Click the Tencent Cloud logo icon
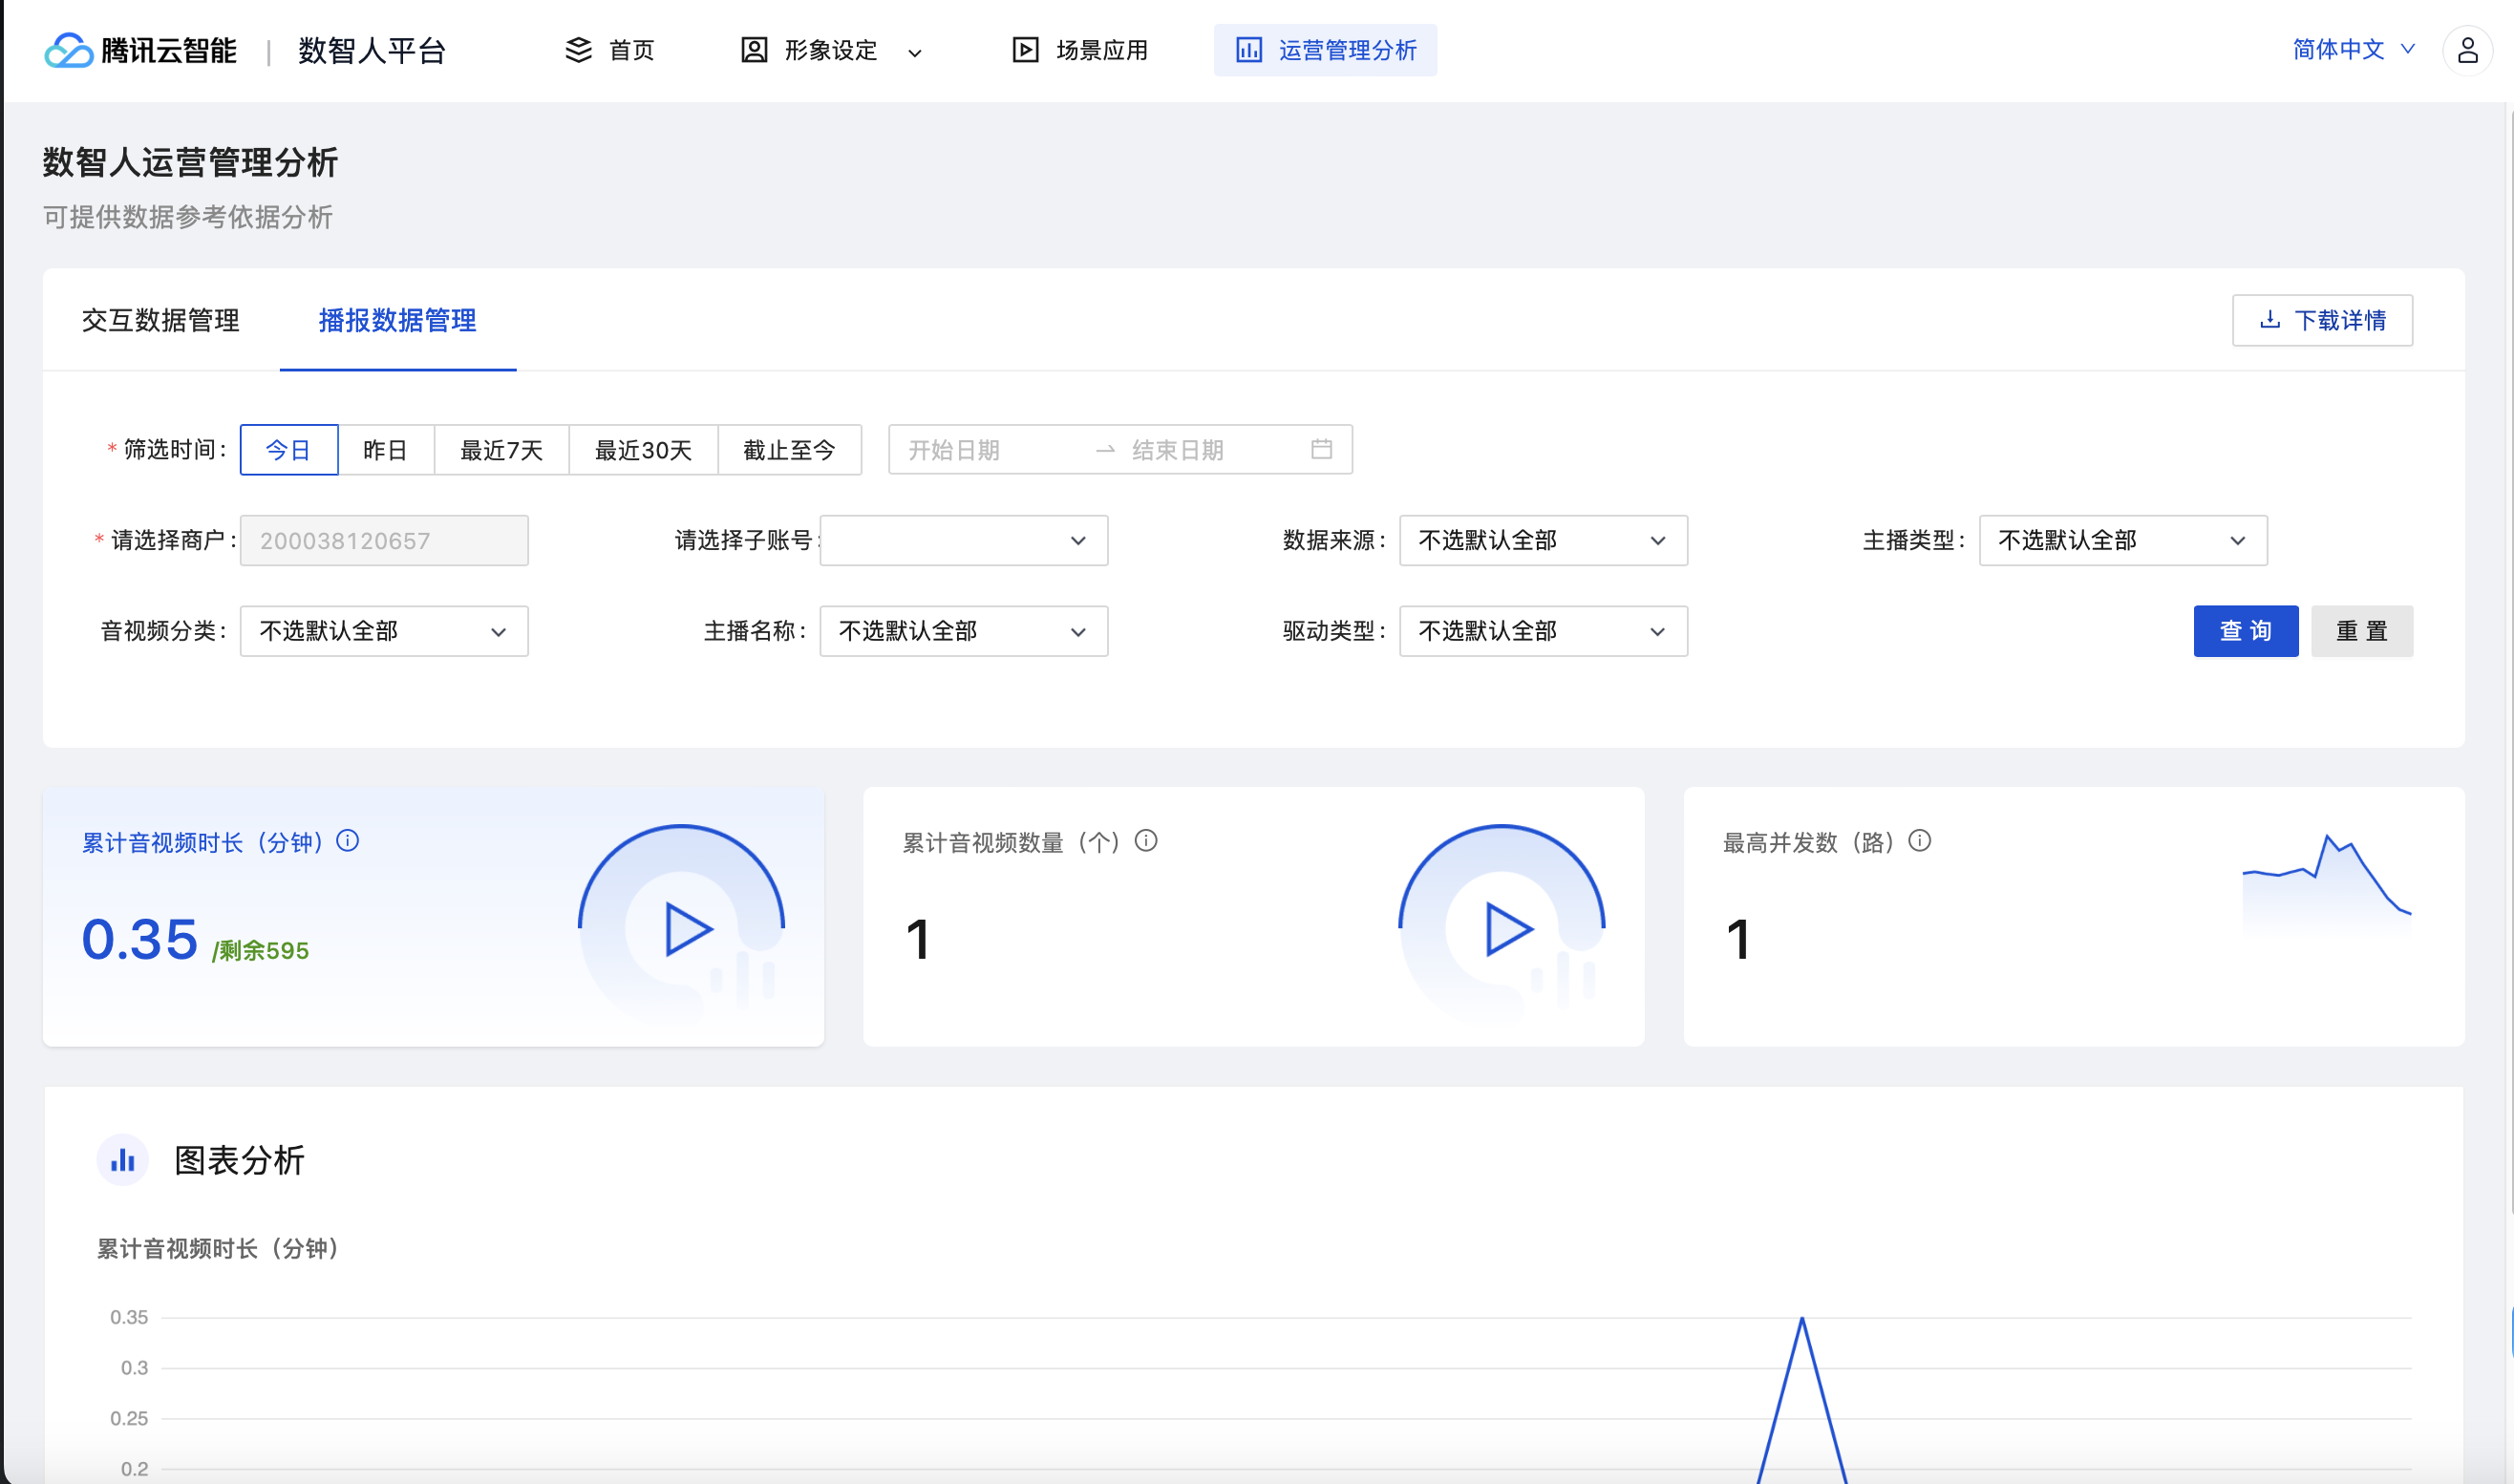 pyautogui.click(x=68, y=50)
